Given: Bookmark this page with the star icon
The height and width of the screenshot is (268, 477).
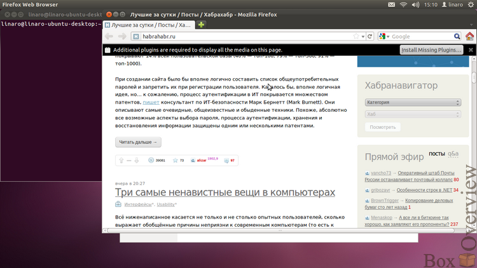Looking at the screenshot, I should (356, 36).
